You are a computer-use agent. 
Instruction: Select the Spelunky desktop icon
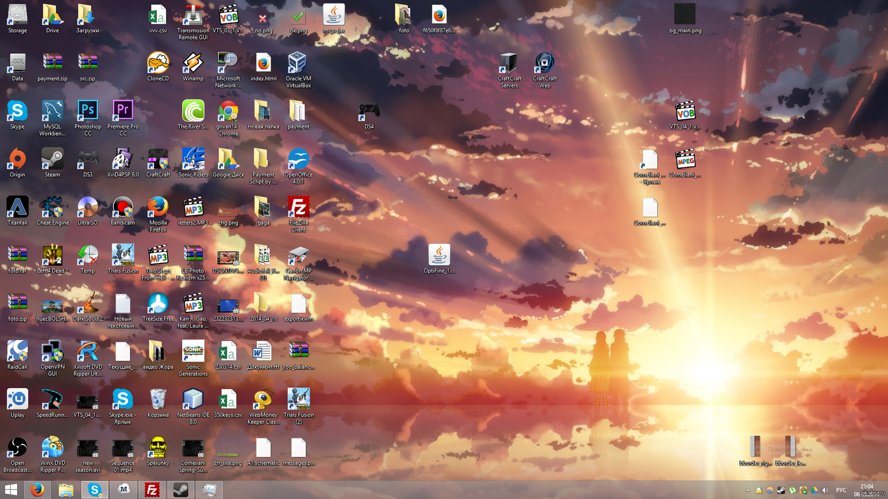click(x=158, y=451)
